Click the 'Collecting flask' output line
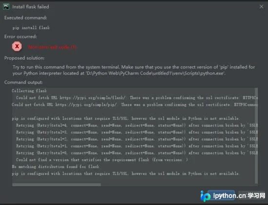268x205 pixels. click(29, 91)
